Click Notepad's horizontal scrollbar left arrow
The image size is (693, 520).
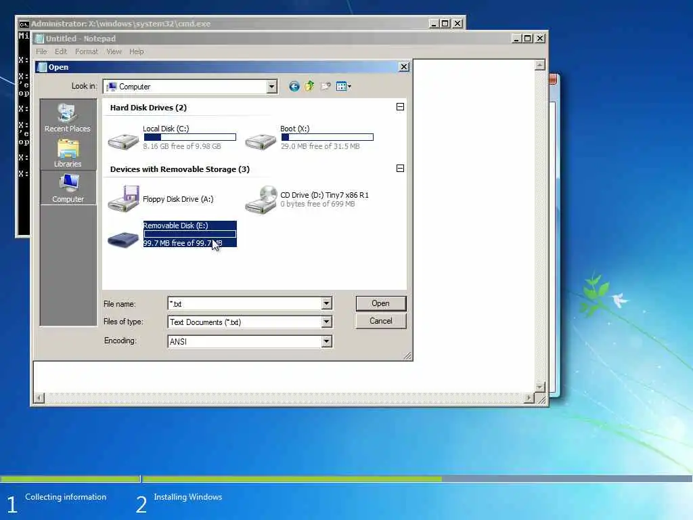[x=39, y=398]
